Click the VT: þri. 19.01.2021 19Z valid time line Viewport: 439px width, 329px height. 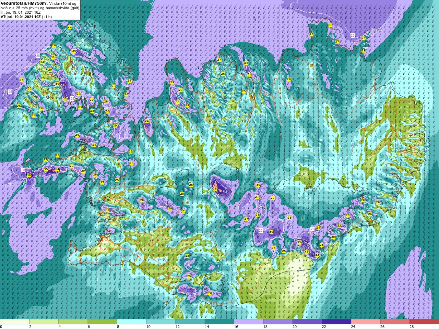pyautogui.click(x=26, y=17)
